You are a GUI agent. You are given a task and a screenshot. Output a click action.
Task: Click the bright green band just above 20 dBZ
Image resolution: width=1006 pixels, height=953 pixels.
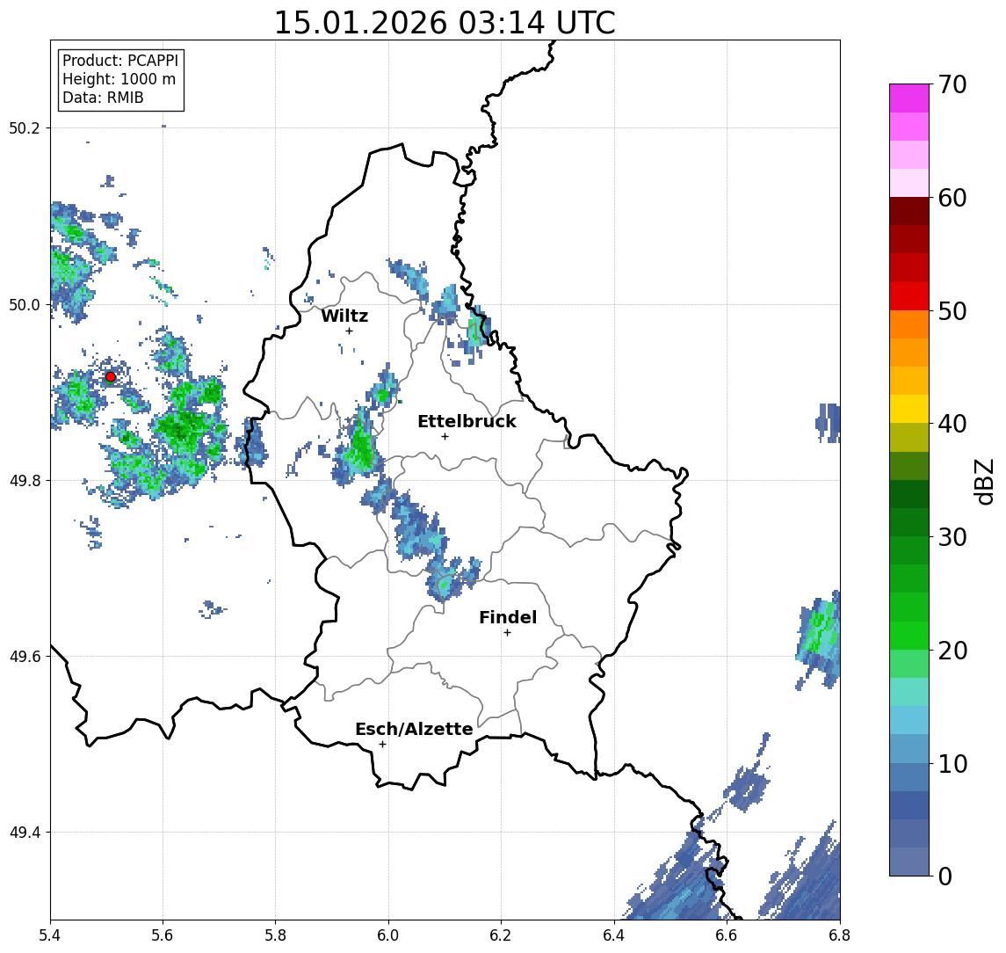[909, 635]
